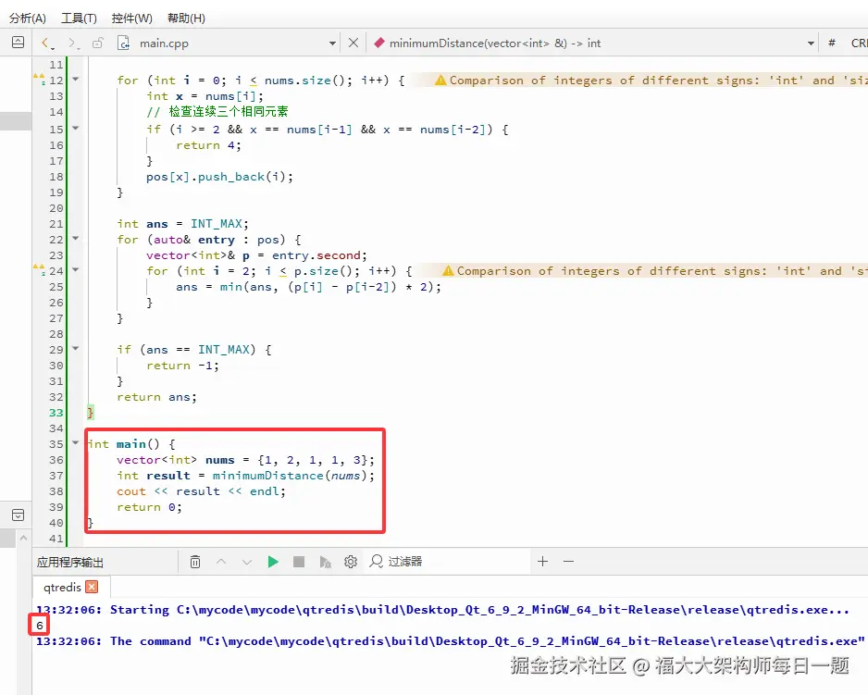Screen dimensions: 868x695
Task: Open the main.cpp file dropdown
Action: (x=332, y=43)
